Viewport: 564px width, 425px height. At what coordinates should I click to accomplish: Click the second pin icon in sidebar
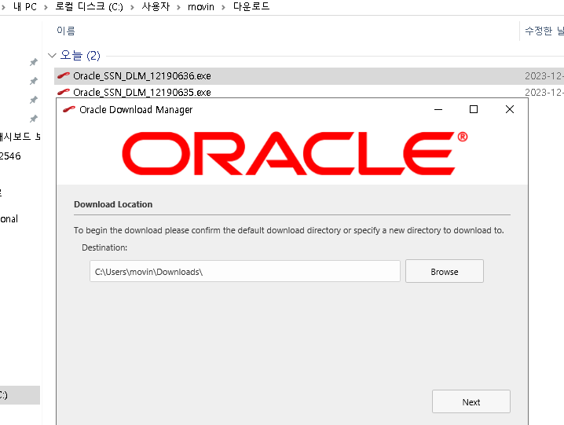[34, 81]
